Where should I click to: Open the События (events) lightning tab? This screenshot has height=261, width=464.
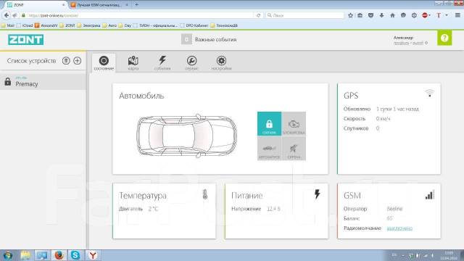[x=162, y=63]
